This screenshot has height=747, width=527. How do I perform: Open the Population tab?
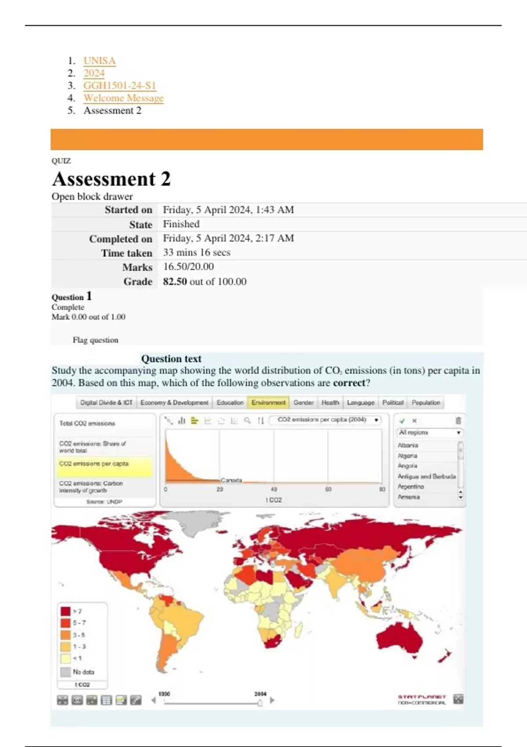pyautogui.click(x=426, y=403)
